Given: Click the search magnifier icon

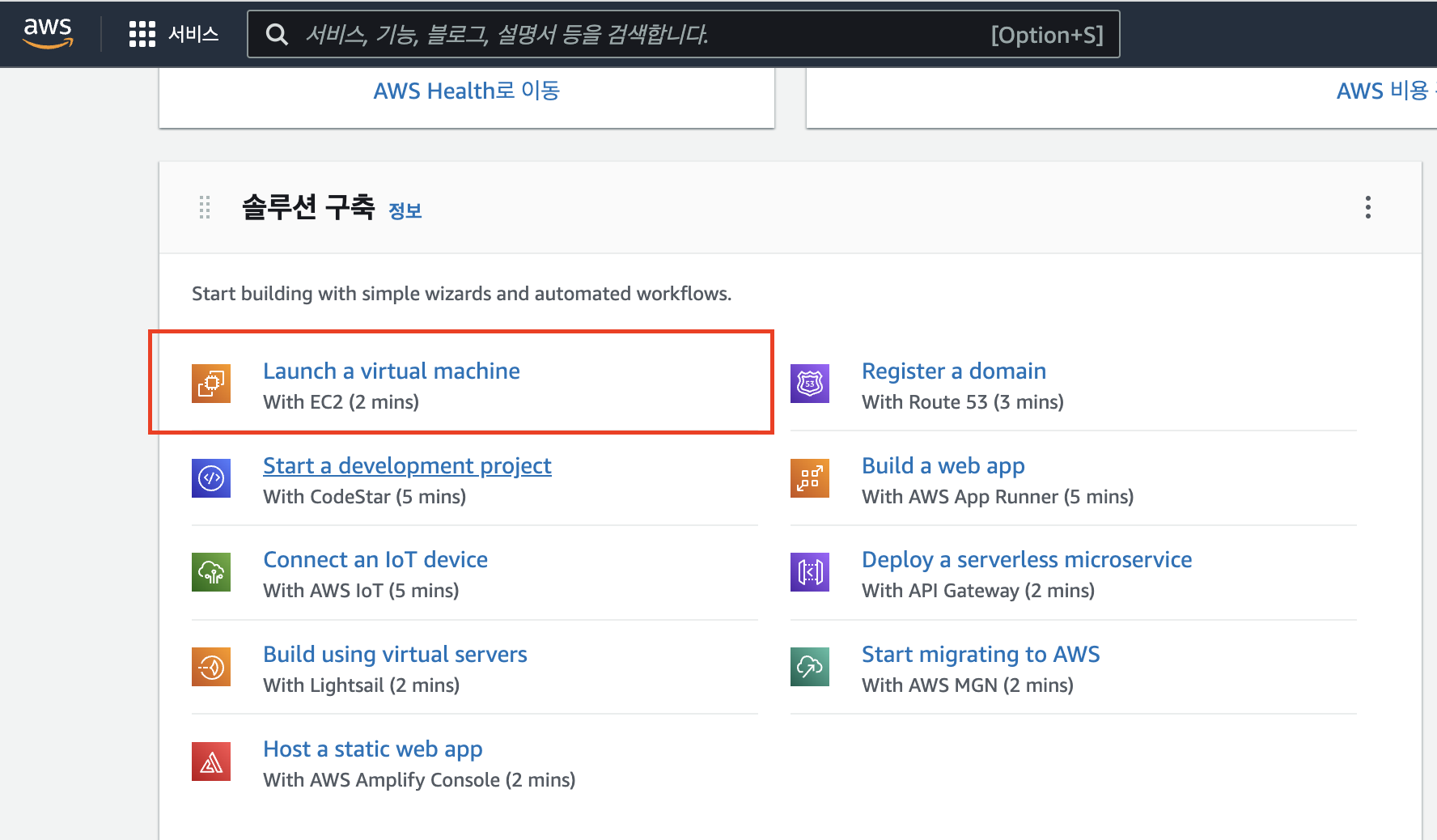Looking at the screenshot, I should pyautogui.click(x=277, y=34).
